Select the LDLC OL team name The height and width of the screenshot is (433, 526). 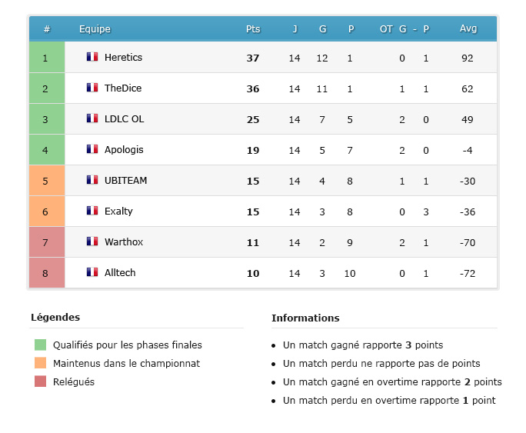[124, 119]
